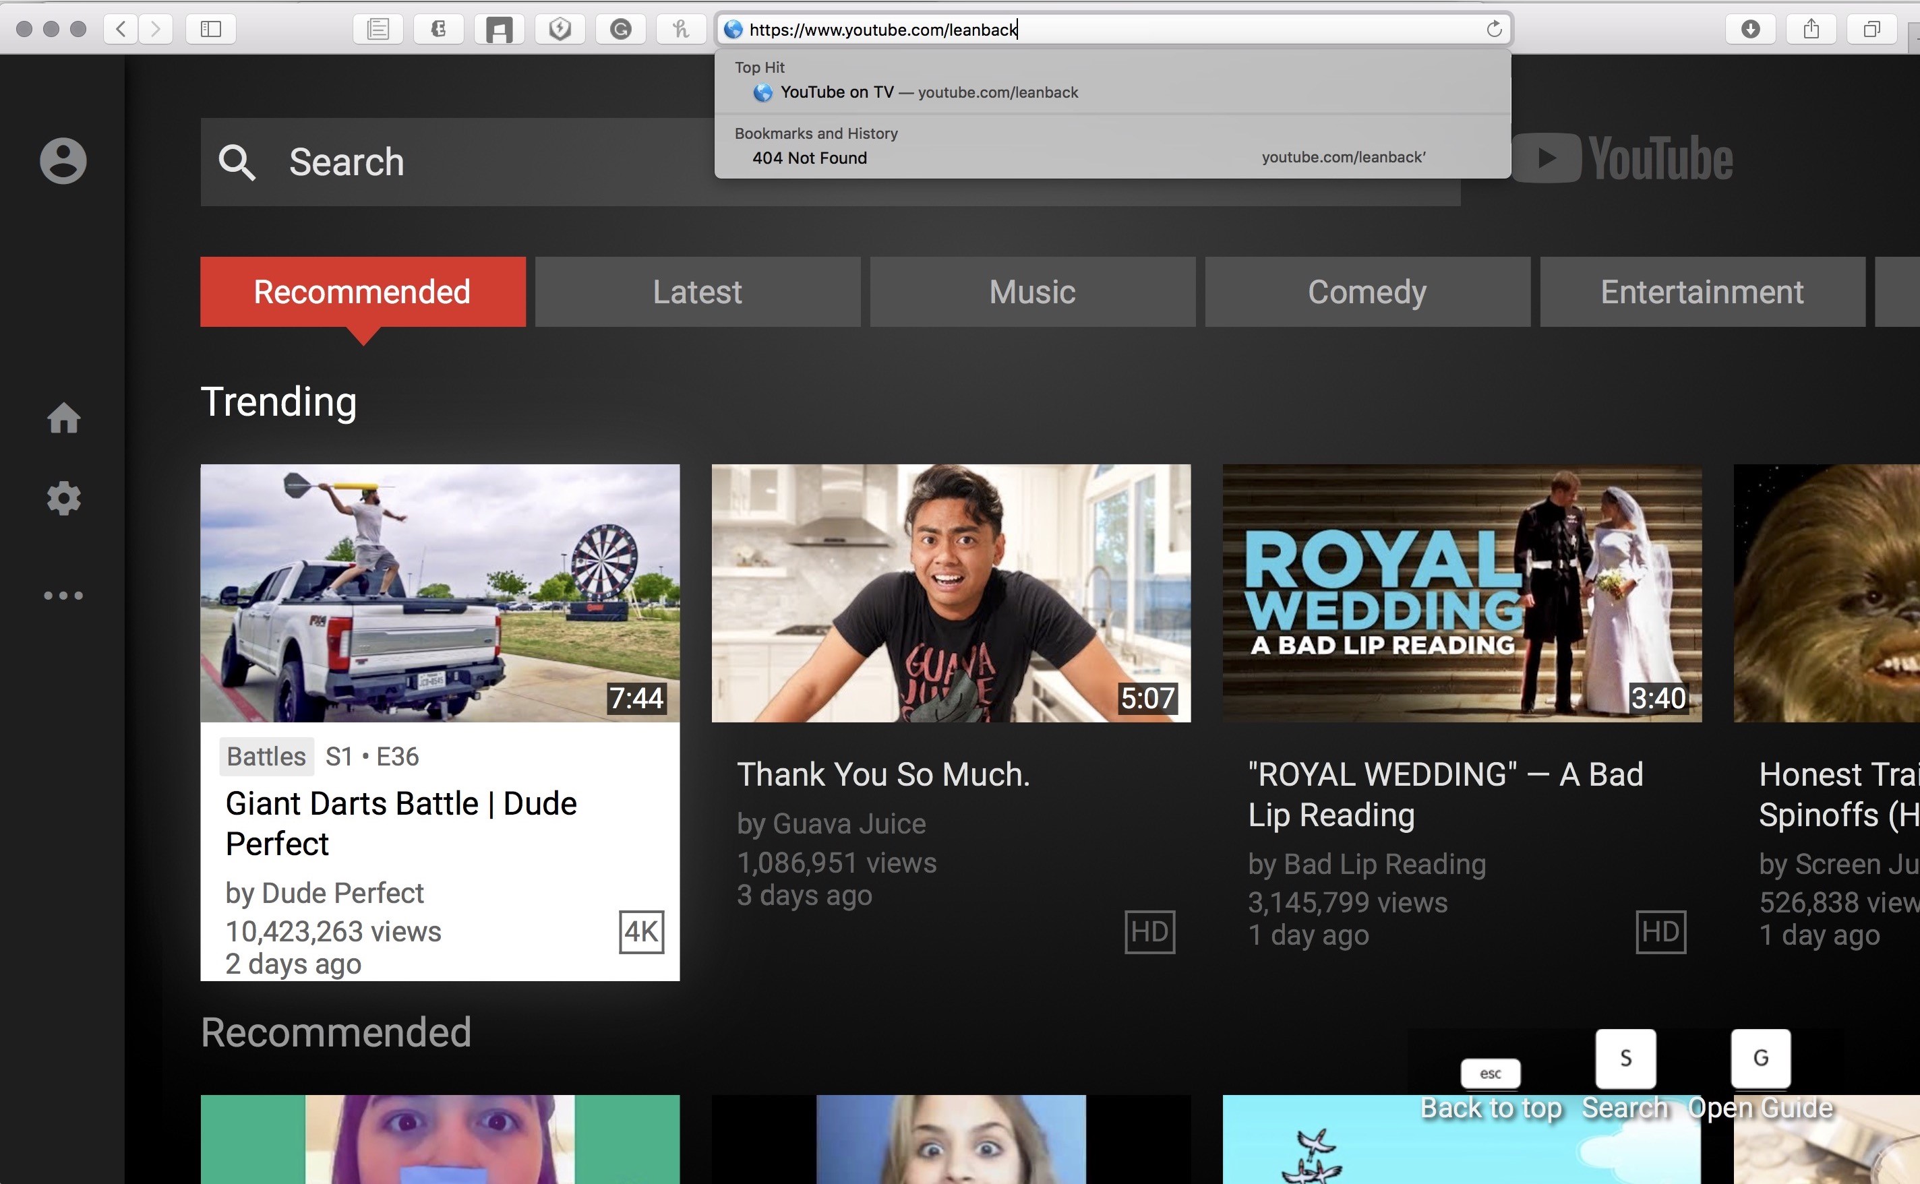Open Reader view toolbar icon
1920x1184 pixels.
click(x=378, y=29)
